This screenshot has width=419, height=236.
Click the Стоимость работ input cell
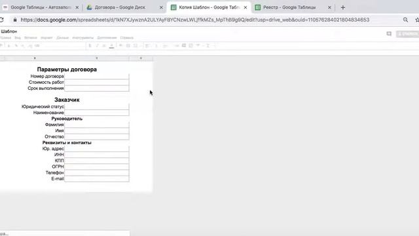[x=97, y=83]
